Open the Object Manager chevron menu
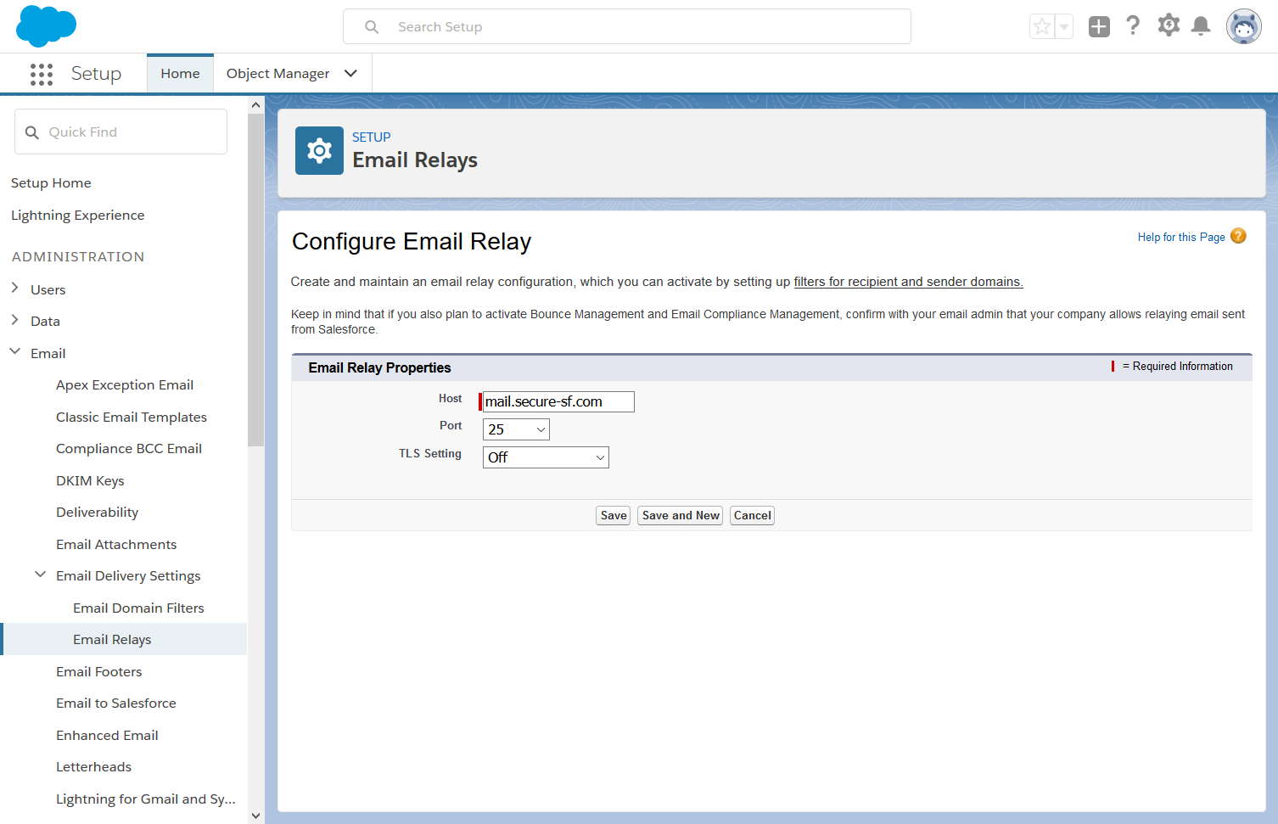Screen dimensions: 1278x824 350,74
